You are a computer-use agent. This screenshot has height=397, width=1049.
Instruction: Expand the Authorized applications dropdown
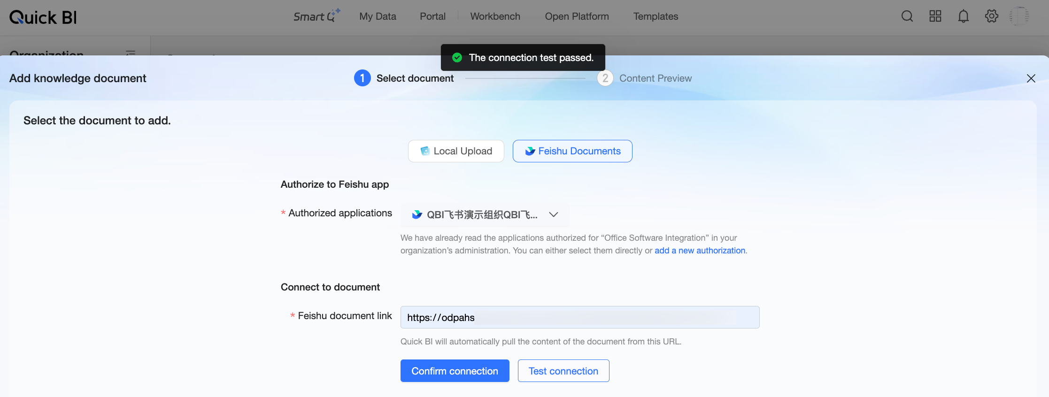[x=485, y=214]
